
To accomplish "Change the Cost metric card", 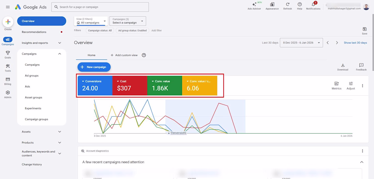I will tap(130, 86).
